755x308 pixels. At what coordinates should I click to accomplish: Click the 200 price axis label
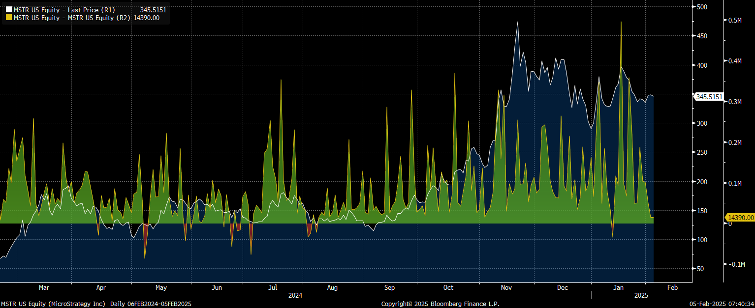click(x=702, y=182)
